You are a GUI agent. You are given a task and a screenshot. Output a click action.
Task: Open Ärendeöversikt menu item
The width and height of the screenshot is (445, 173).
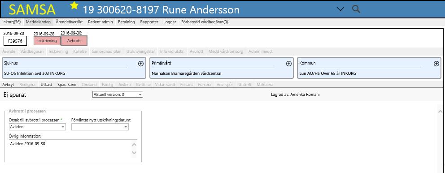tap(69, 22)
